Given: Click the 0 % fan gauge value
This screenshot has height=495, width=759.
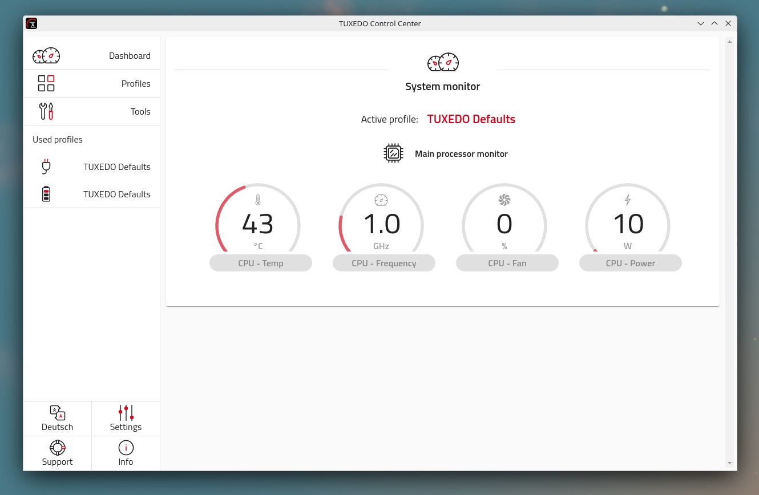Looking at the screenshot, I should (x=504, y=224).
